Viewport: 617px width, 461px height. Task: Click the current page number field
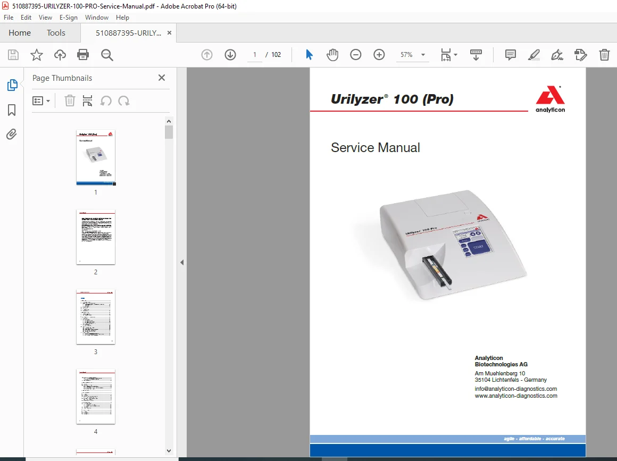[255, 55]
